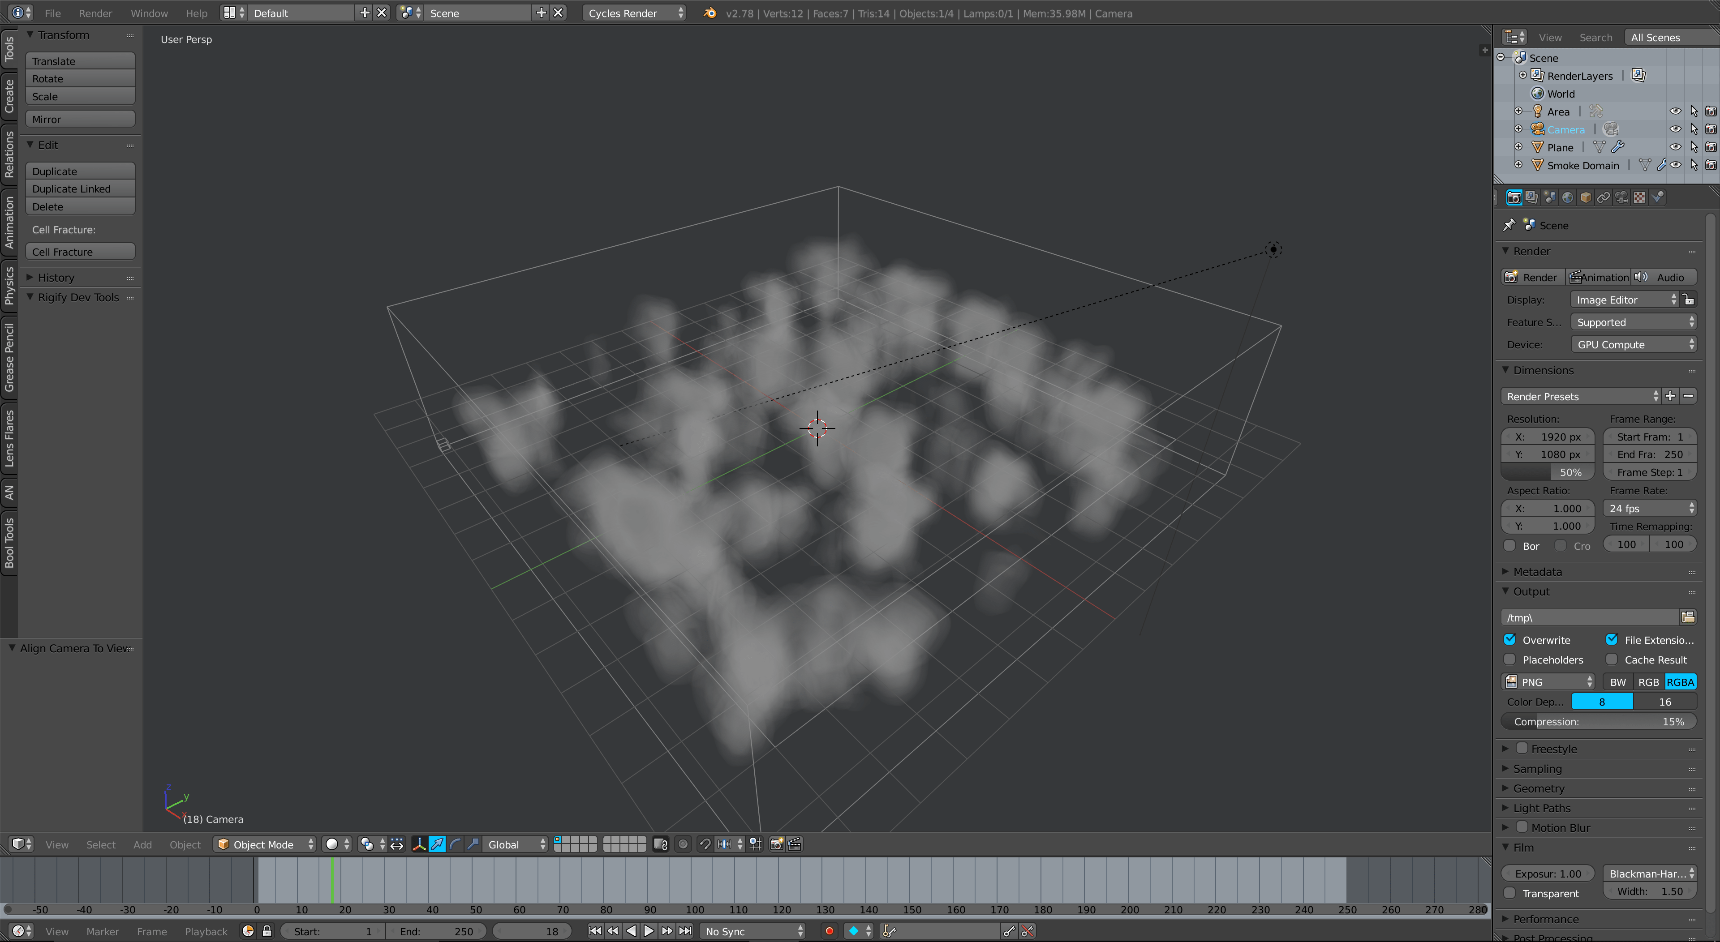Select the Scale manipulator icon
Viewport: 1720px width, 942px height.
[x=473, y=844]
